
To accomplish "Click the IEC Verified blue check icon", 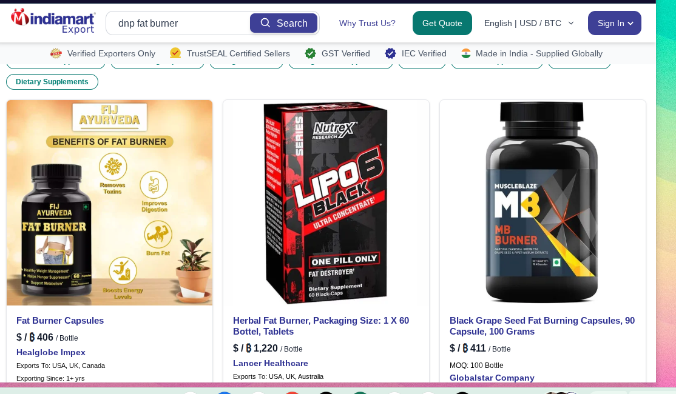I will (x=390, y=53).
